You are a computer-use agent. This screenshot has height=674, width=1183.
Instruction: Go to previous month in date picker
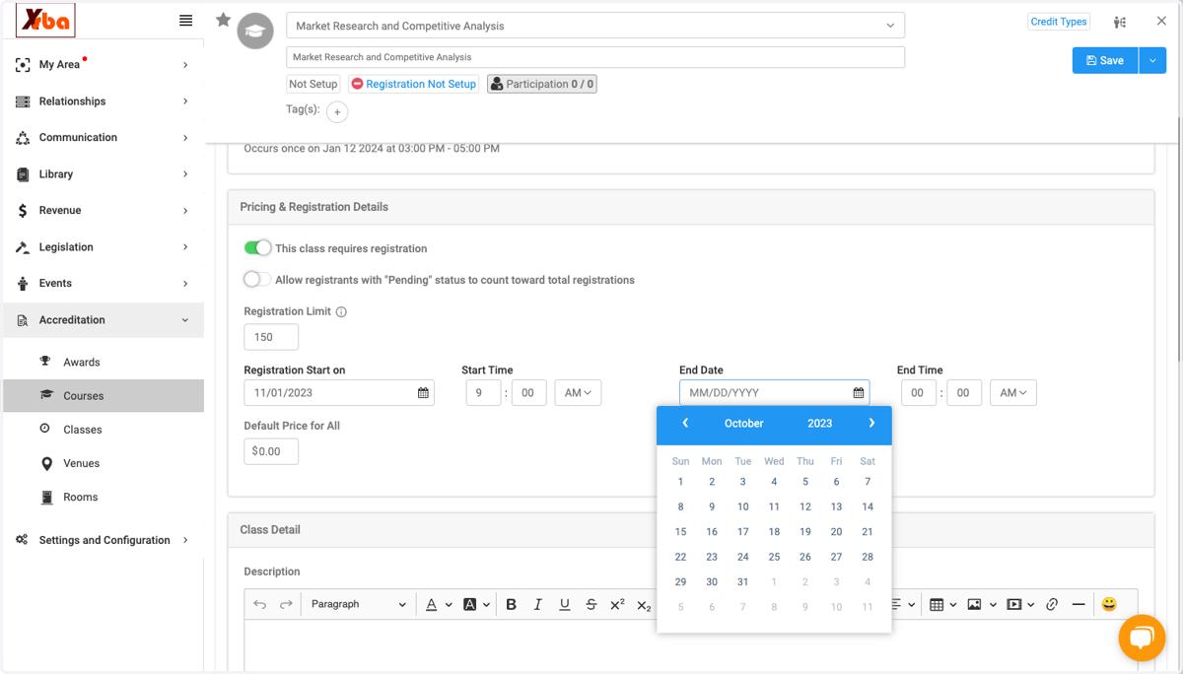(685, 423)
